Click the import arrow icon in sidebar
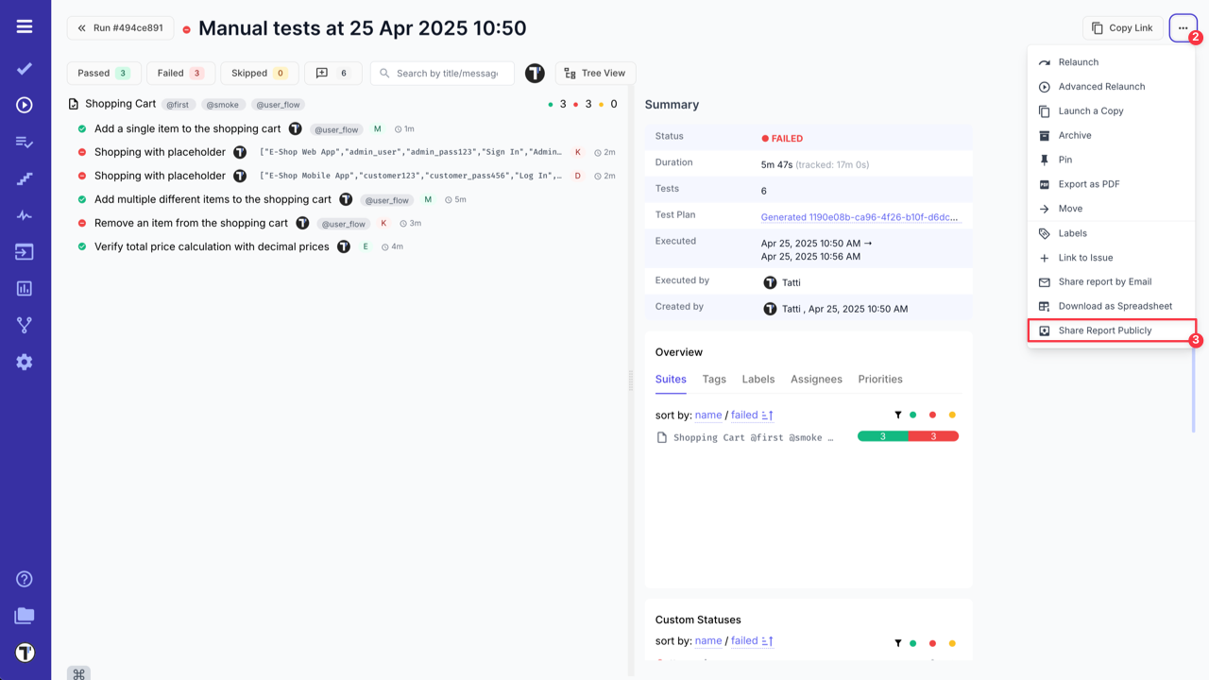 pyautogui.click(x=24, y=251)
